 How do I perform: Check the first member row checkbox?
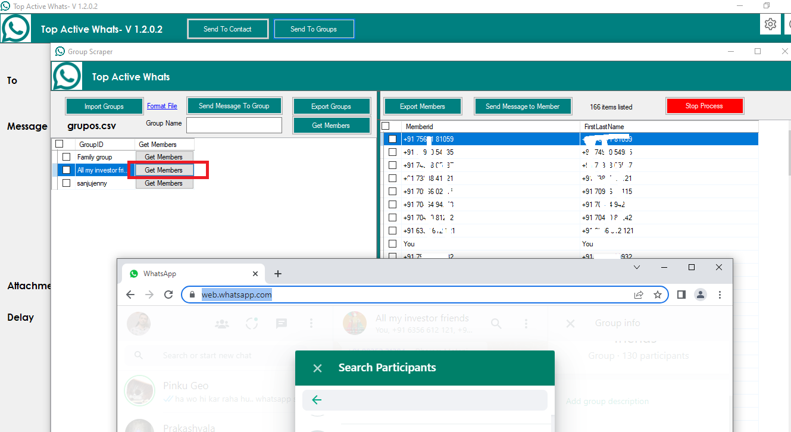coord(392,139)
